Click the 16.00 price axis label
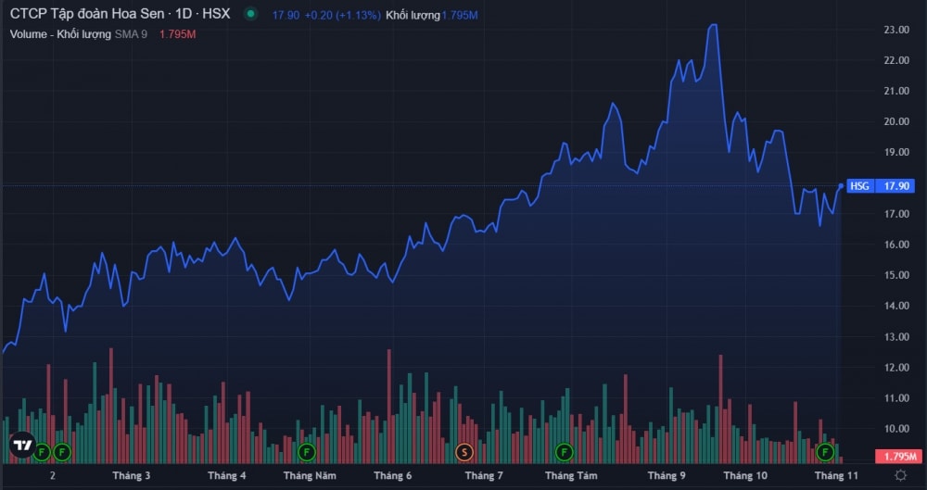927x490 pixels. (x=896, y=245)
